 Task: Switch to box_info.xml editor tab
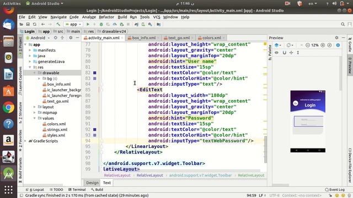144,38
